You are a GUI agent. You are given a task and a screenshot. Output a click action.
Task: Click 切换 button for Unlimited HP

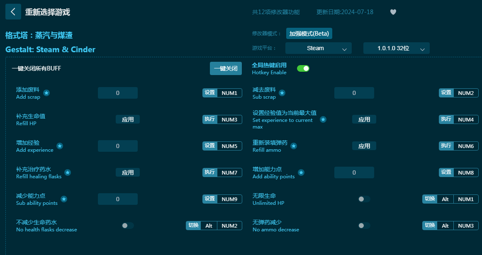coord(430,199)
